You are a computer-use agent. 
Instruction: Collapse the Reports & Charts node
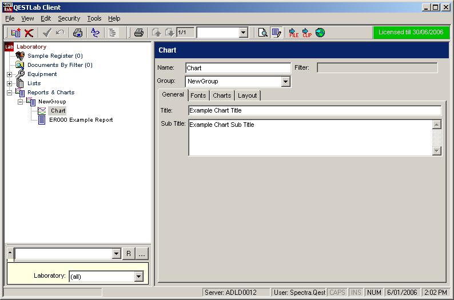point(9,93)
